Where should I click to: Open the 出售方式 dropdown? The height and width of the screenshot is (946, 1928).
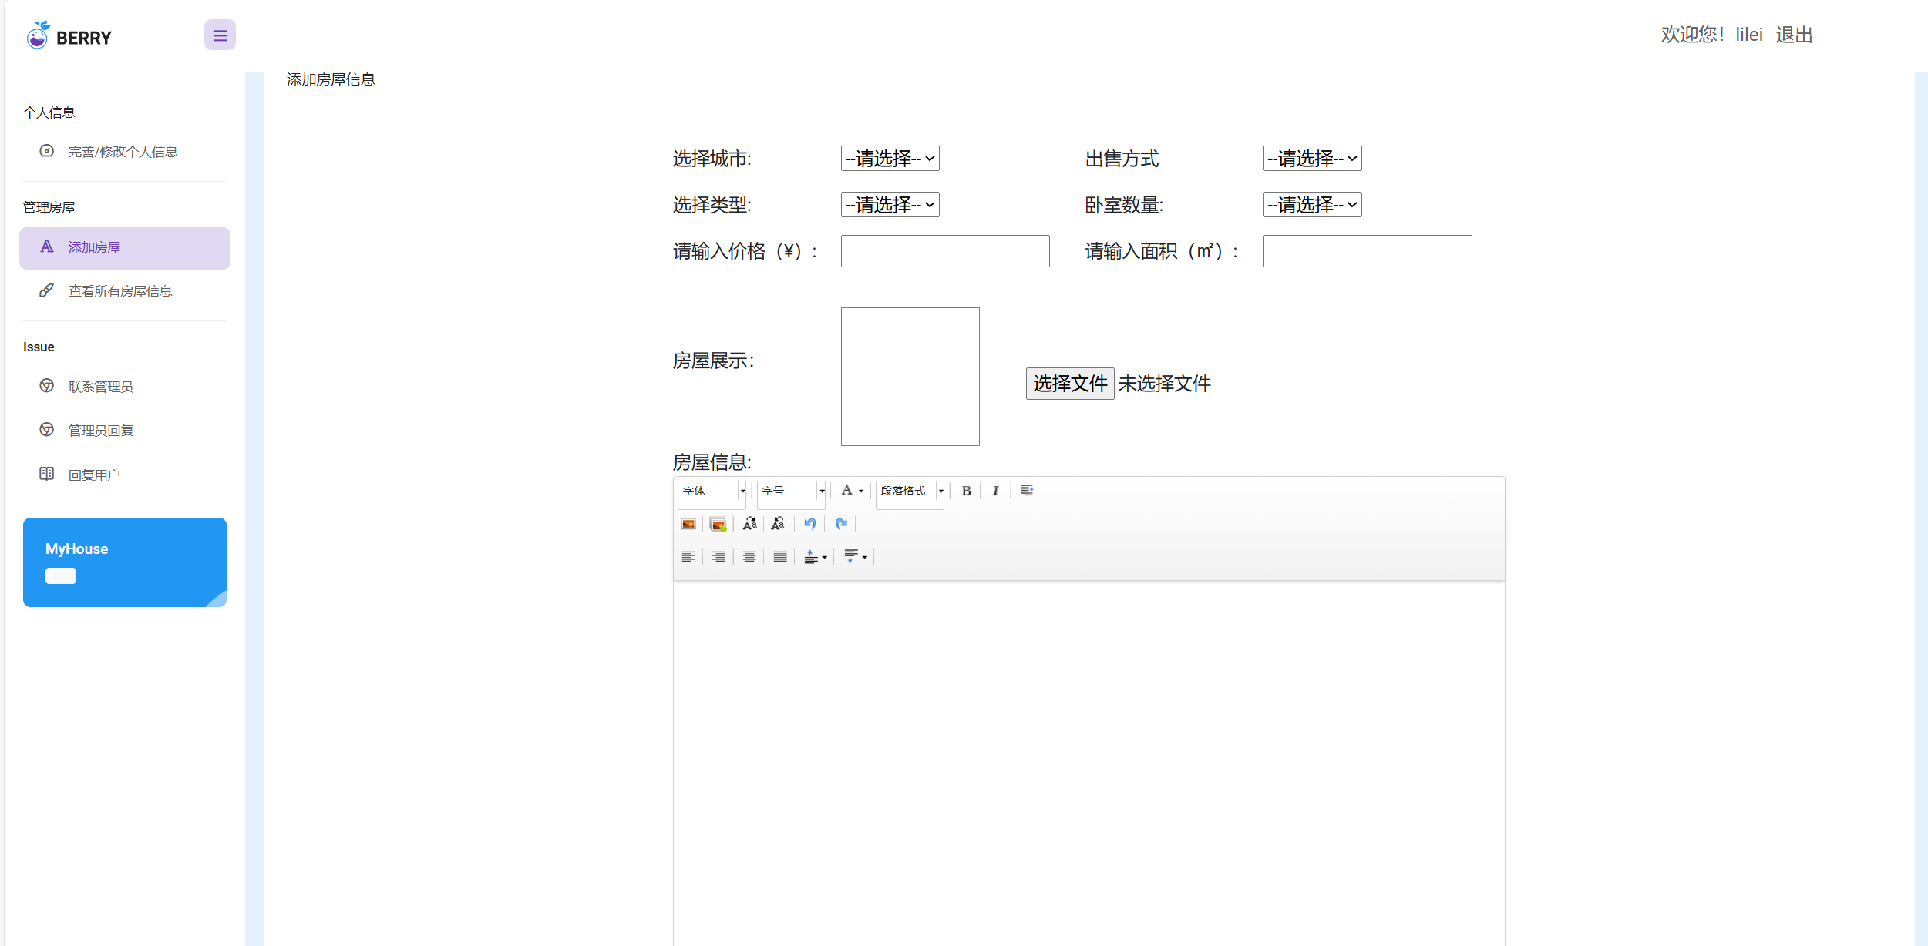click(x=1312, y=159)
